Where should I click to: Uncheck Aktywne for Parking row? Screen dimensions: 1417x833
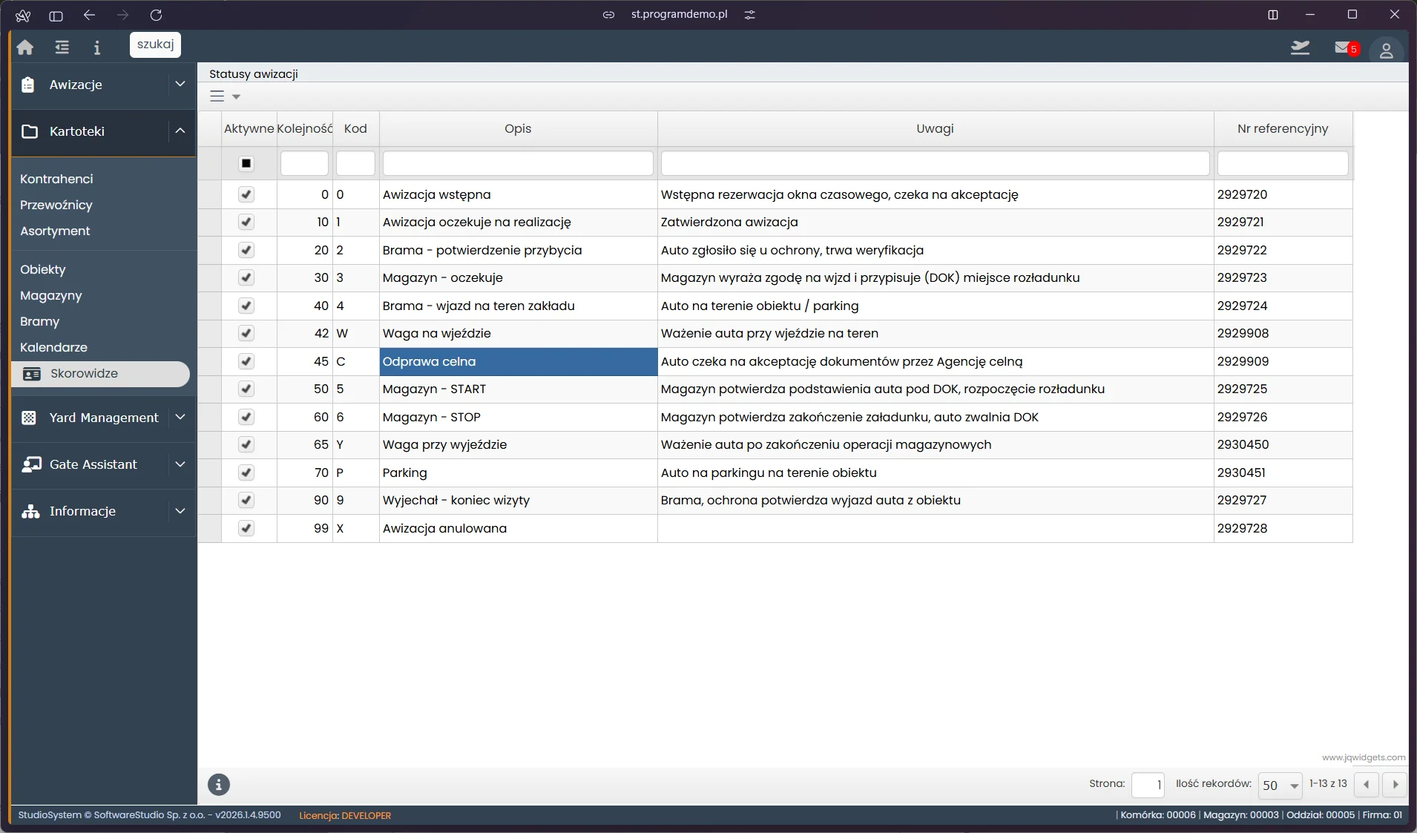[x=246, y=473]
